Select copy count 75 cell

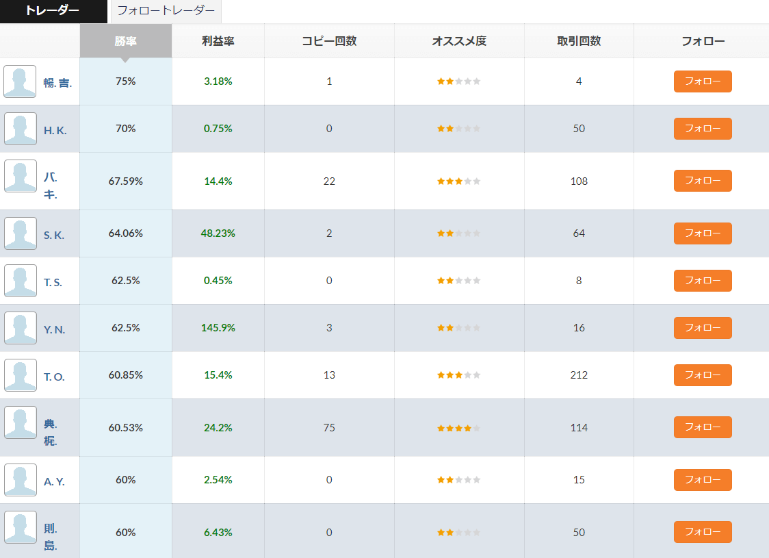329,427
